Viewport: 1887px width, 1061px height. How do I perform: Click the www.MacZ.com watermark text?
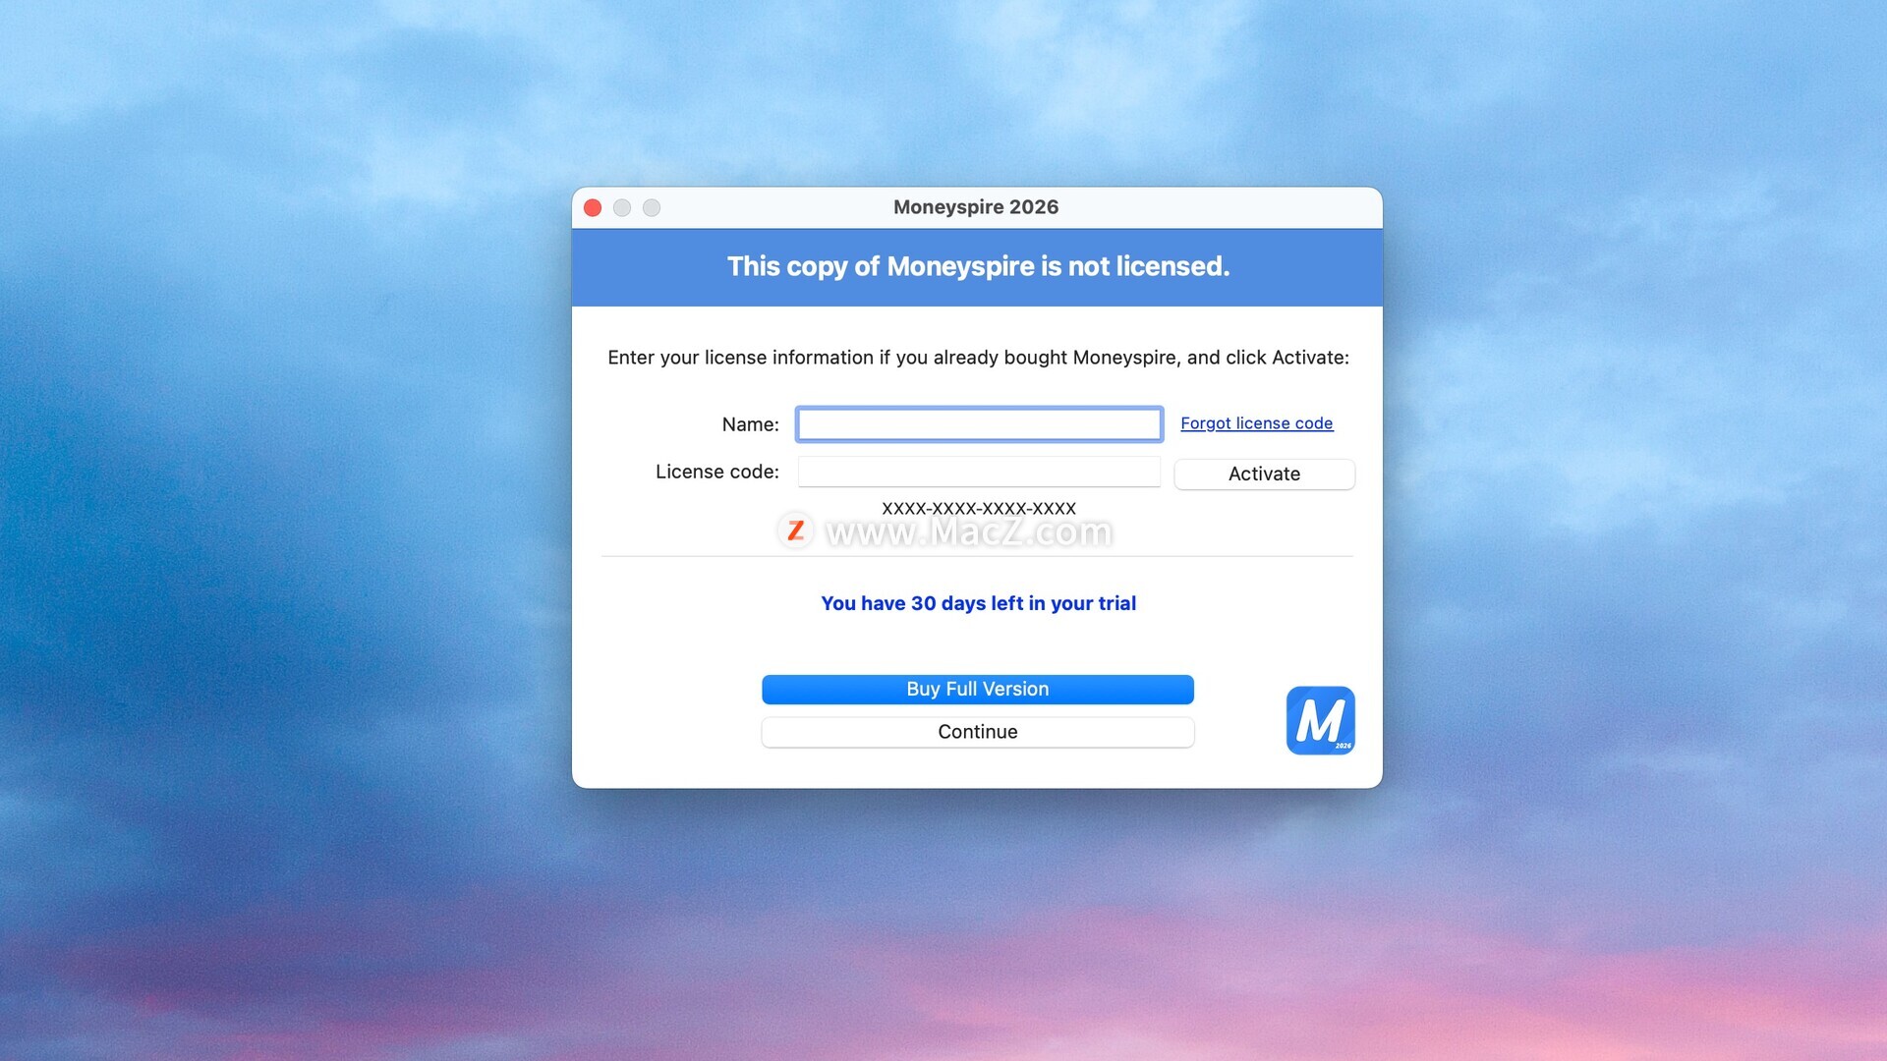[x=968, y=532]
